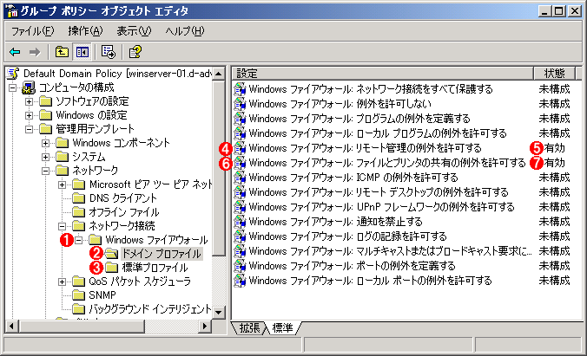
Task: Click the Back arrow toolbar icon
Action: tap(15, 52)
